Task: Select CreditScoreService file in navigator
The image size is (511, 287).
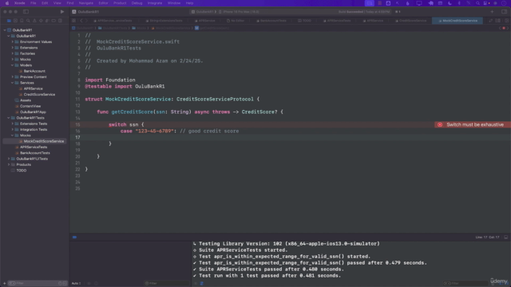Action: click(x=39, y=94)
